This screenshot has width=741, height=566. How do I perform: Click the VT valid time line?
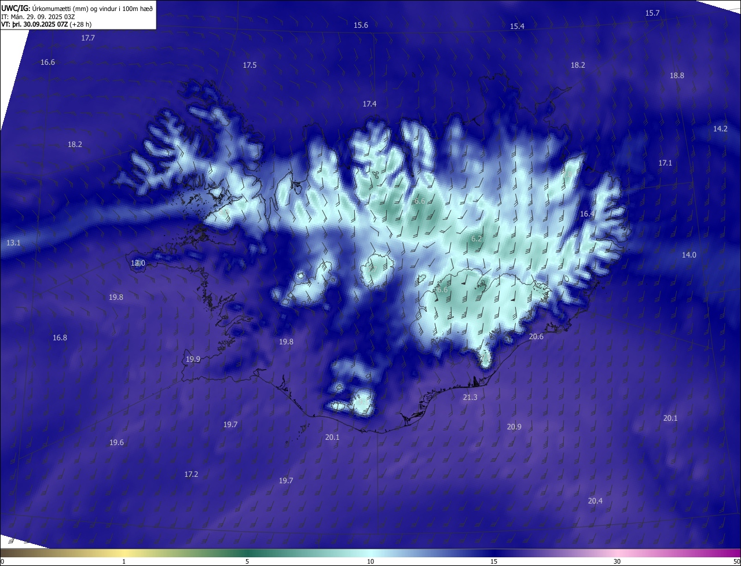point(46,24)
